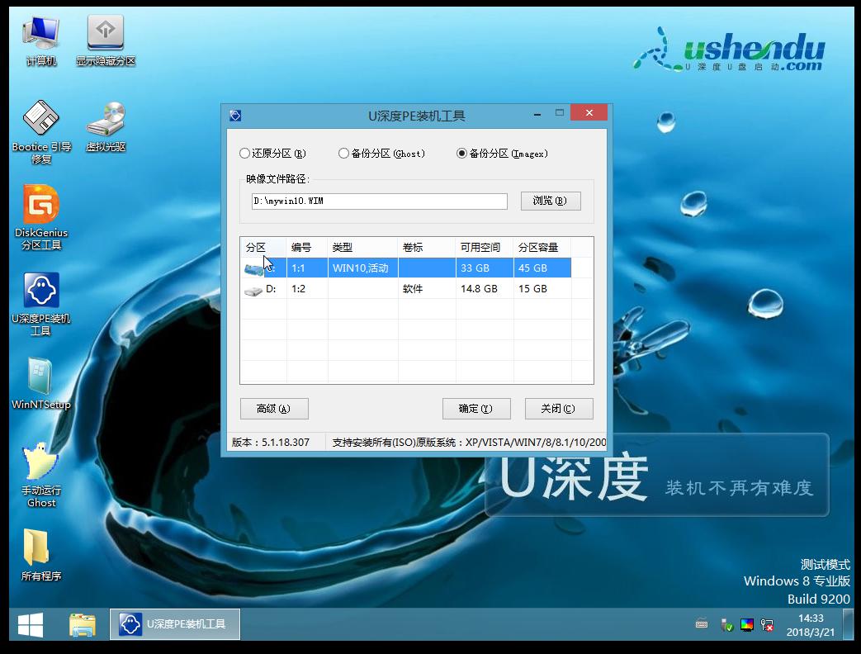Click the Windows Start button
This screenshot has height=654, width=861.
coord(31,625)
